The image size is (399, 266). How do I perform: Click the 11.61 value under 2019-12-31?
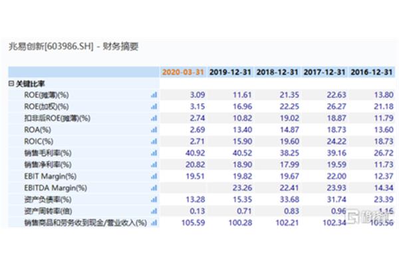coord(243,95)
